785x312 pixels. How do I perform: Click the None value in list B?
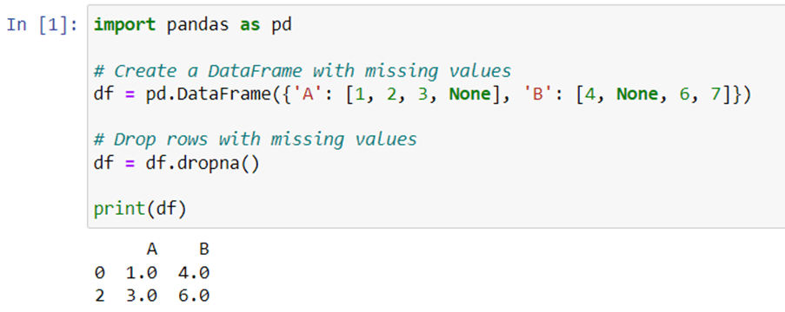[x=637, y=94]
